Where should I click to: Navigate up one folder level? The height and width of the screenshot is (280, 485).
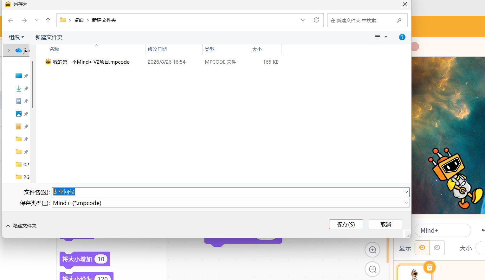(x=48, y=20)
